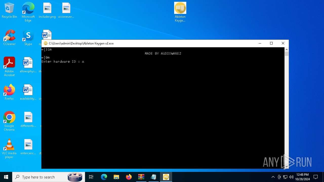Screen dimensions: 324x182
Task: Maximize the Ableton Keygen console window
Action: tap(271, 43)
